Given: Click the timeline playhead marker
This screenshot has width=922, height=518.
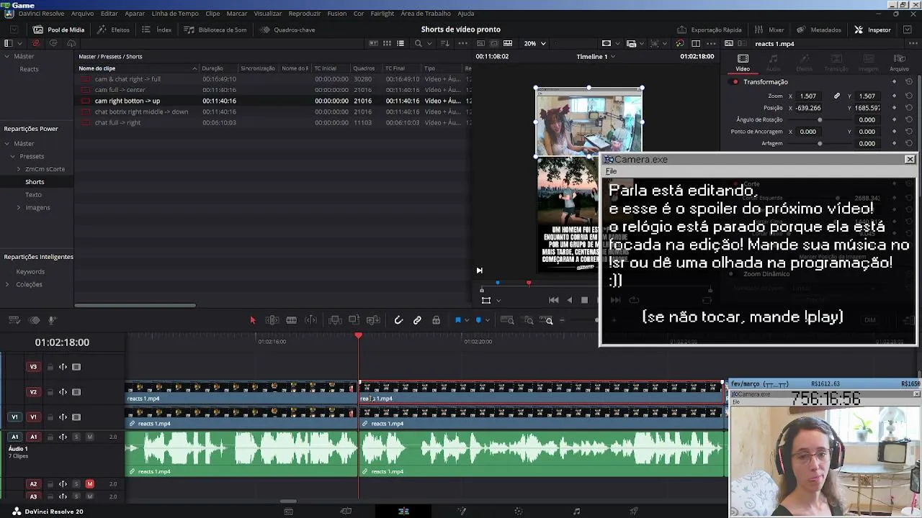Looking at the screenshot, I should click(x=359, y=336).
